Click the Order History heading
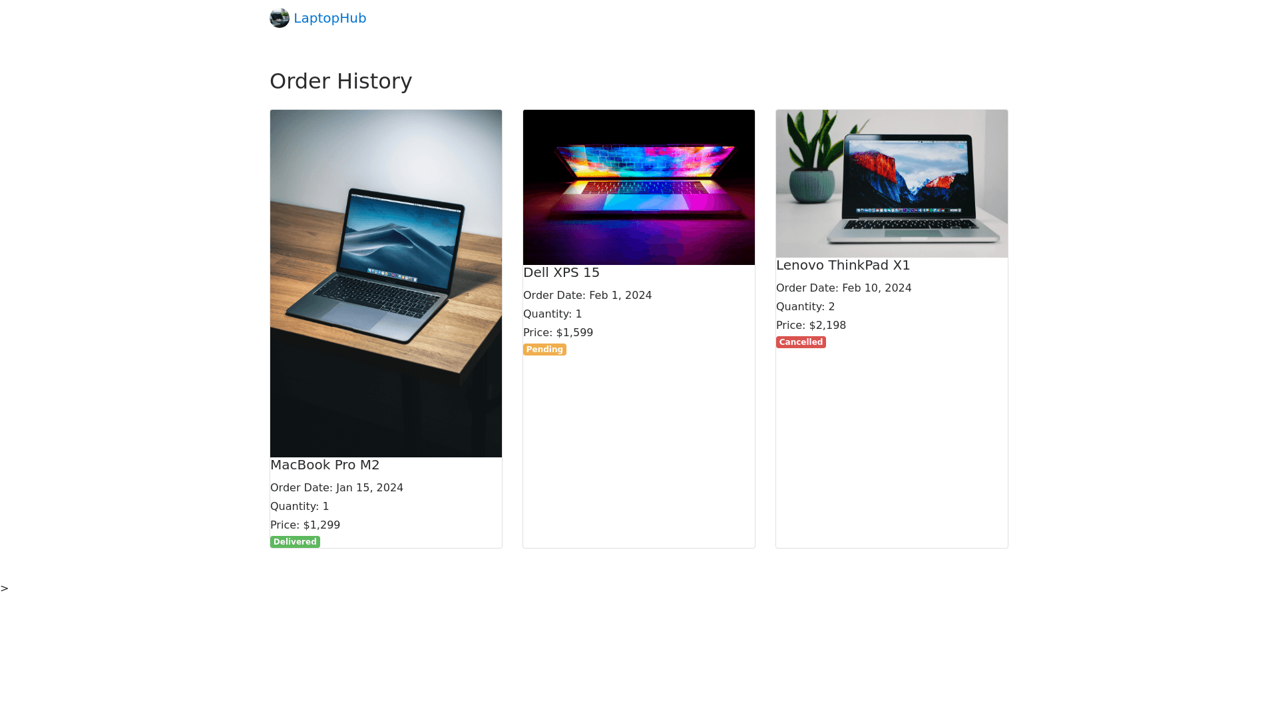The image size is (1278, 719). pos(341,81)
